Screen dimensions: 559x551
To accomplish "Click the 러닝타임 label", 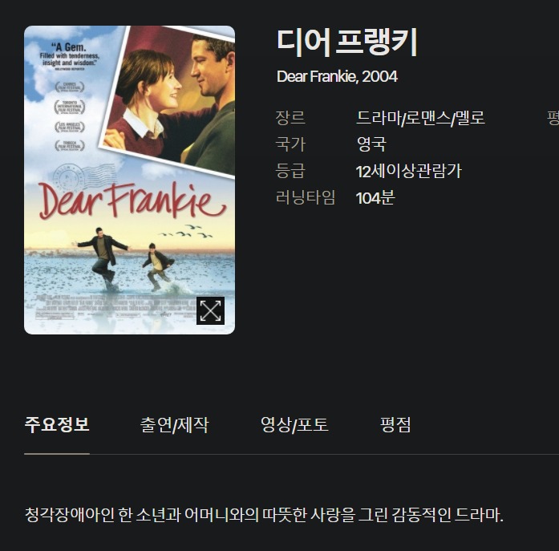I will [306, 198].
